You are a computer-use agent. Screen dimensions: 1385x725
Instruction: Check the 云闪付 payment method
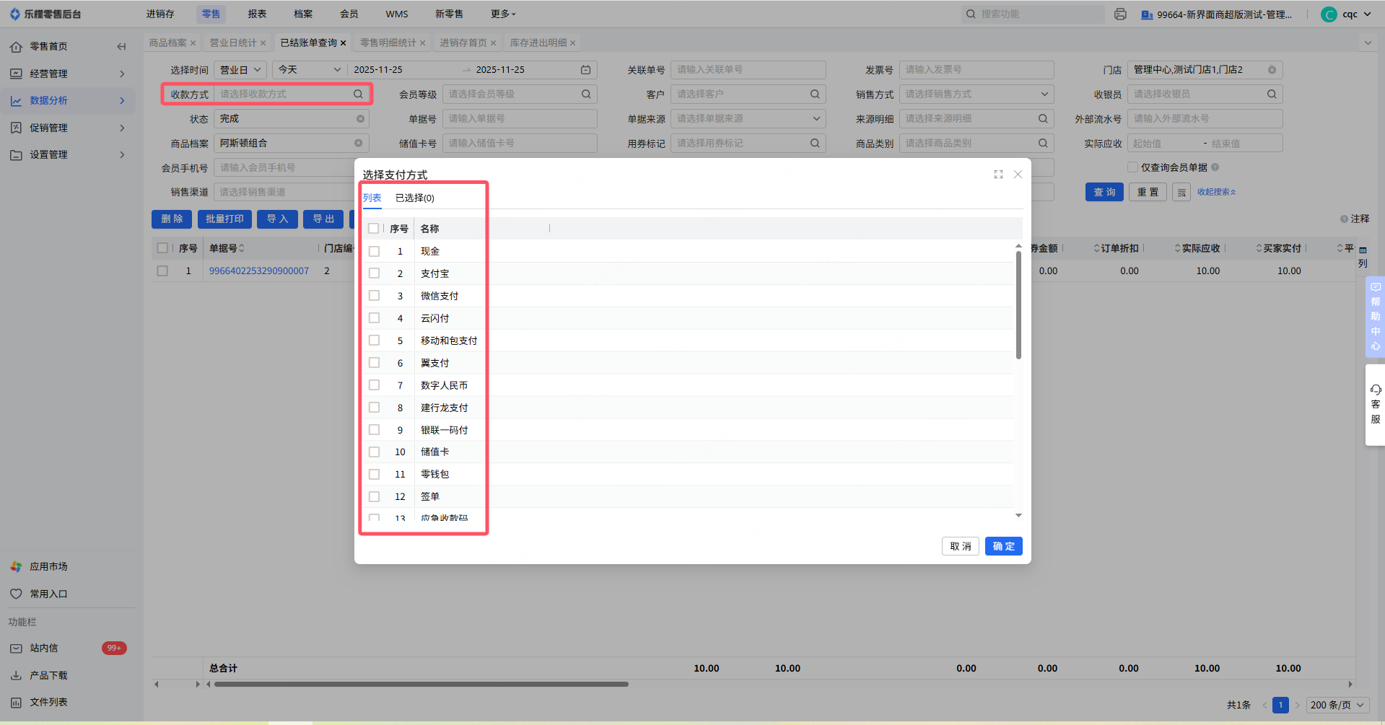click(374, 319)
